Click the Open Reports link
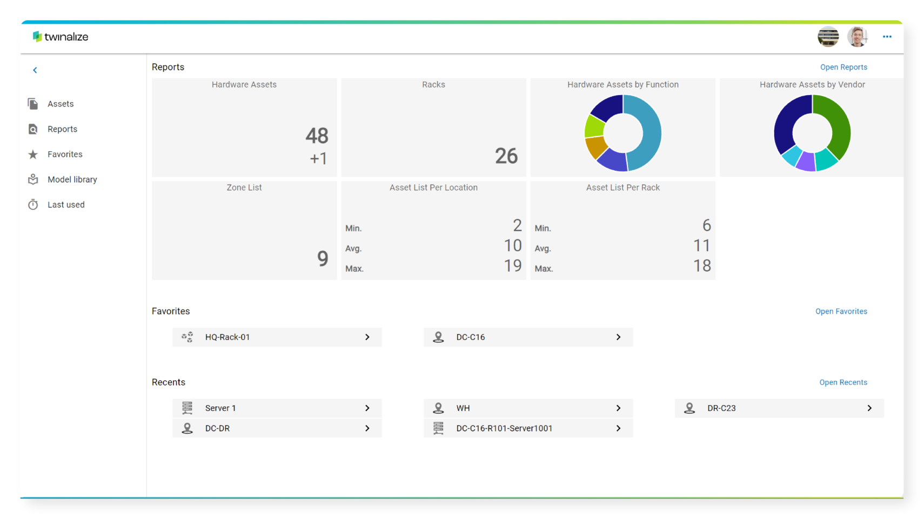 click(x=843, y=67)
